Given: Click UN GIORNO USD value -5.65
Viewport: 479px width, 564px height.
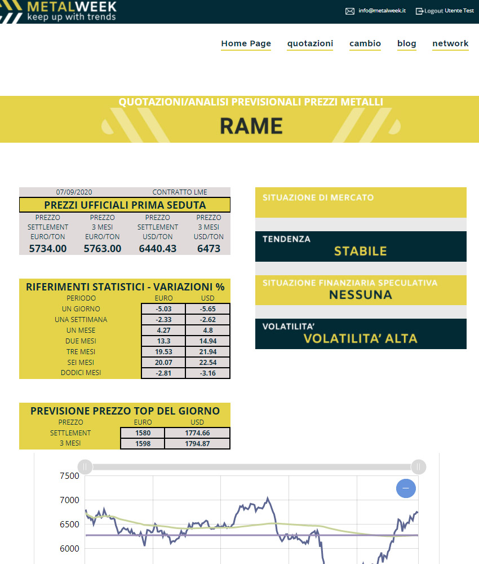Looking at the screenshot, I should coord(208,309).
